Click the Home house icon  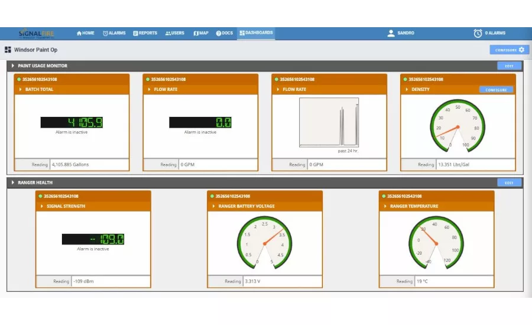click(78, 34)
